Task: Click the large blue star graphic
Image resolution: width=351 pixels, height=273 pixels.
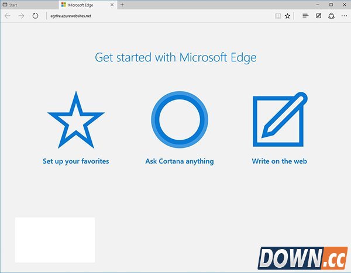Action: point(76,120)
